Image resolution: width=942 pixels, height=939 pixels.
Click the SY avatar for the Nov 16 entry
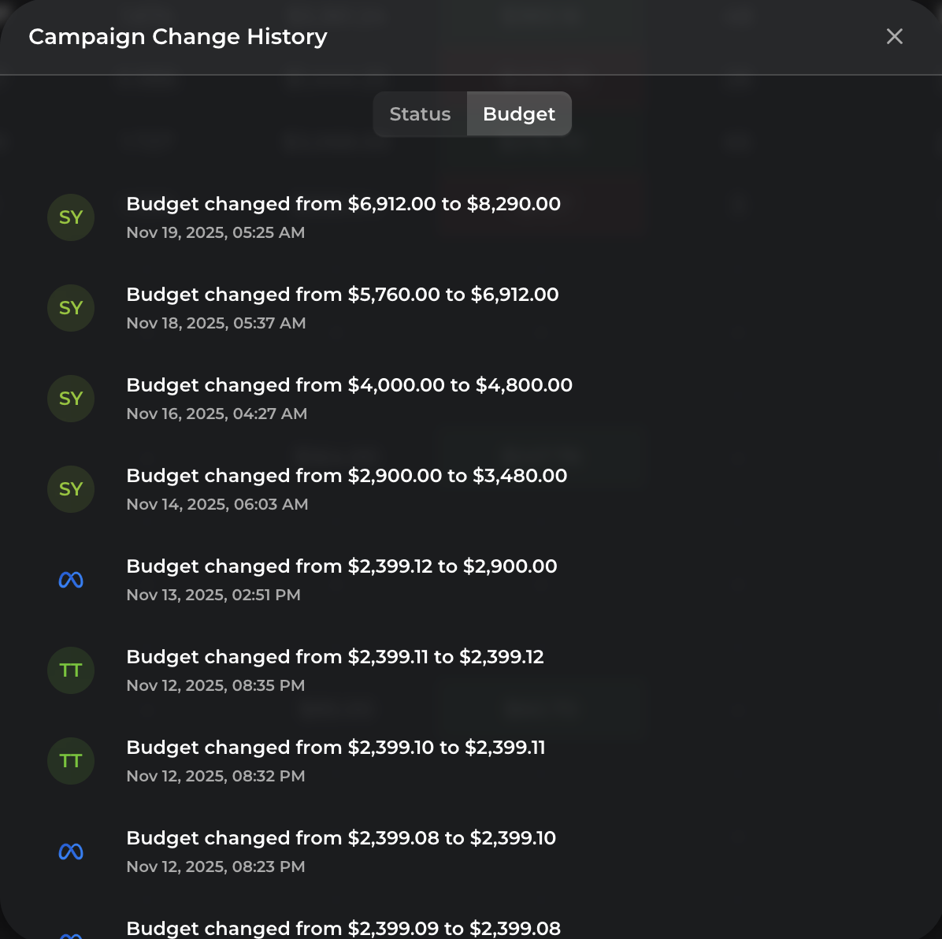click(70, 399)
